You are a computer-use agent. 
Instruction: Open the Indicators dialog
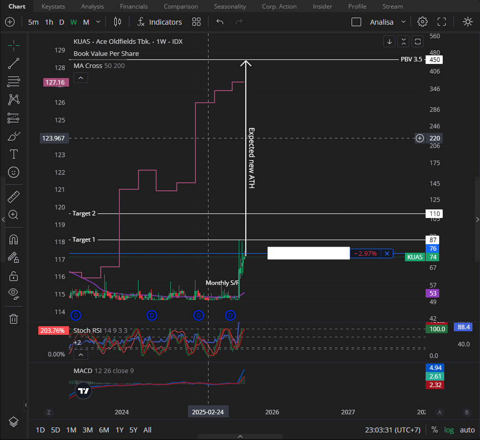[x=160, y=22]
